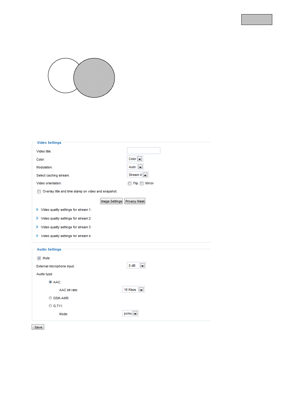Enable the Flip video orientation checkbox
Viewport: 287px width, 406px height.
[x=130, y=183]
